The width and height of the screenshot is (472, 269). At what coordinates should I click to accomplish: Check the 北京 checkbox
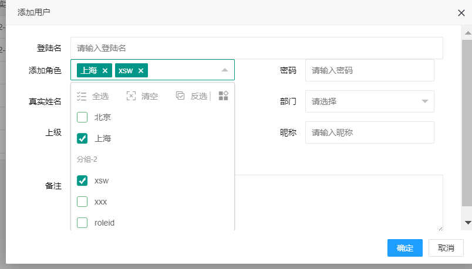[82, 117]
